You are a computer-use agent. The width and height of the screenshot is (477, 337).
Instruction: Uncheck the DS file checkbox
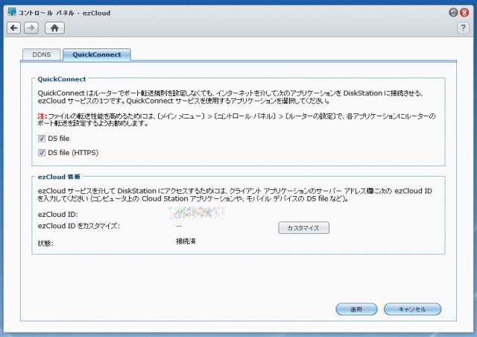coord(42,139)
